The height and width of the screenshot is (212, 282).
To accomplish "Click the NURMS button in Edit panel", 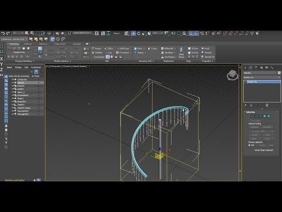I will (97, 52).
